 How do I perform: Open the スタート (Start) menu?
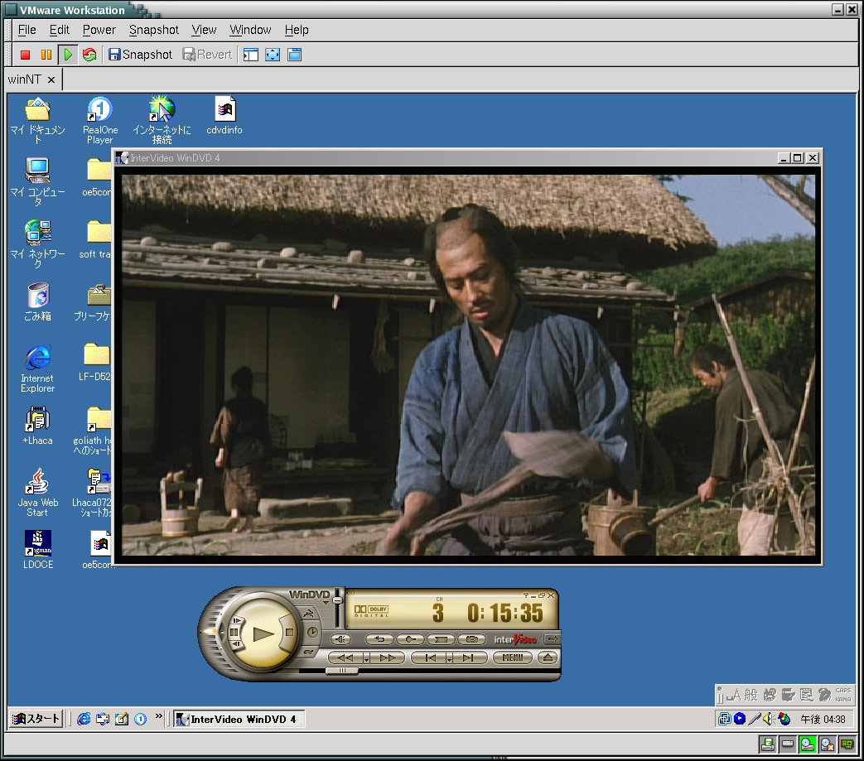(x=36, y=719)
